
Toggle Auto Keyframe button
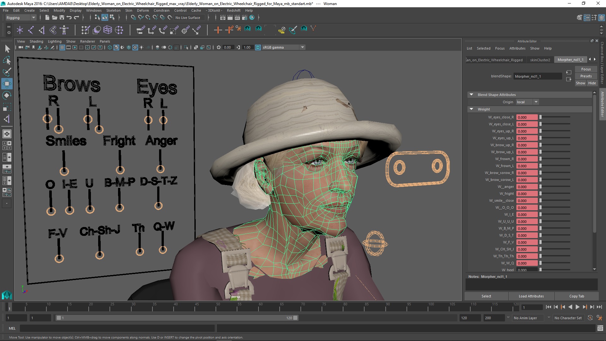(590, 318)
